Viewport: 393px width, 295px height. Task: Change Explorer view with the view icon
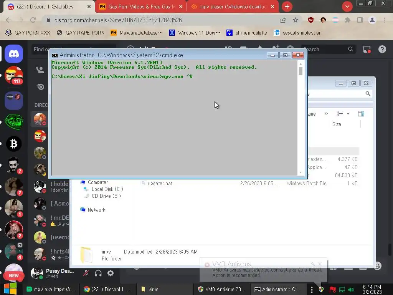340,114
